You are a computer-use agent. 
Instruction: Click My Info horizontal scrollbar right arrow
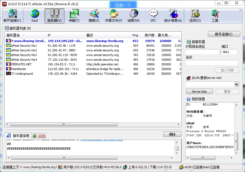point(232,158)
